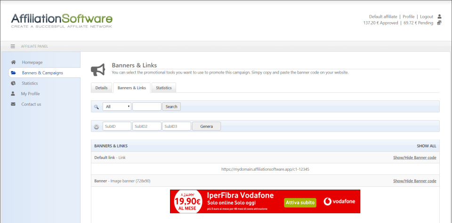The image size is (452, 223).
Task: Select the Banners & Links tab
Action: point(132,88)
